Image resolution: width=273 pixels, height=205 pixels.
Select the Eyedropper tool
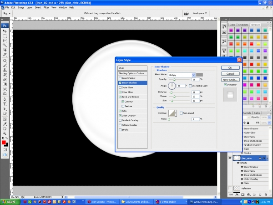pos(5,124)
